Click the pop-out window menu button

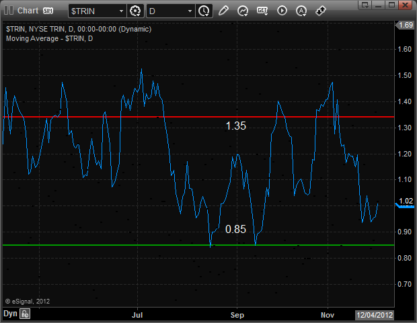(x=365, y=5)
